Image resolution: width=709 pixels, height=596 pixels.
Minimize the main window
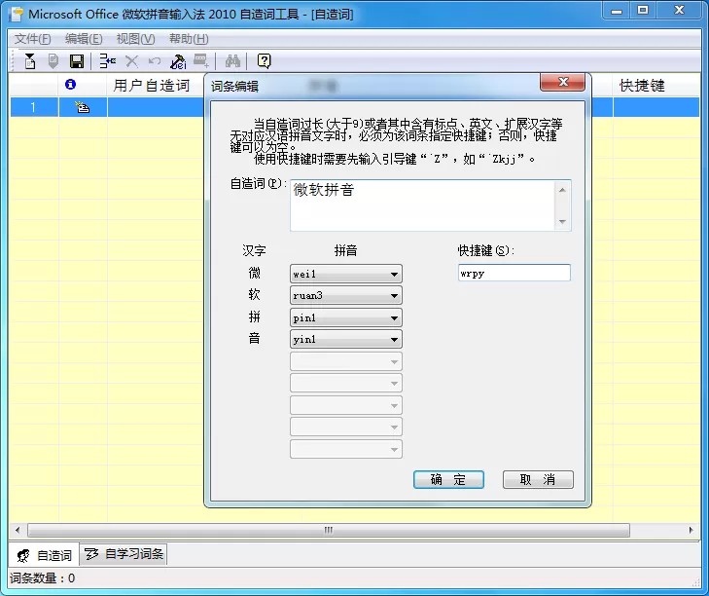click(617, 10)
